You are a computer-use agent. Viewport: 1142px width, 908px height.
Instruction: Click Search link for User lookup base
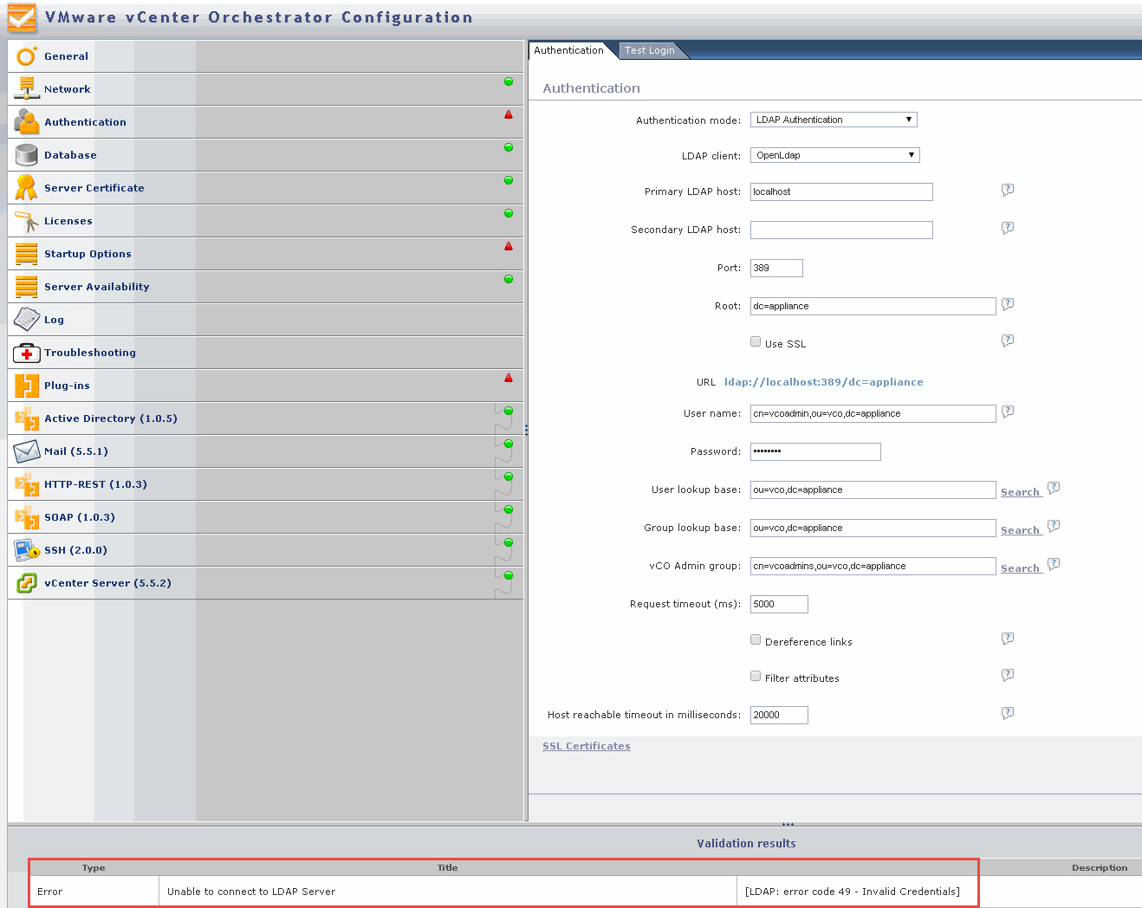tap(1020, 492)
